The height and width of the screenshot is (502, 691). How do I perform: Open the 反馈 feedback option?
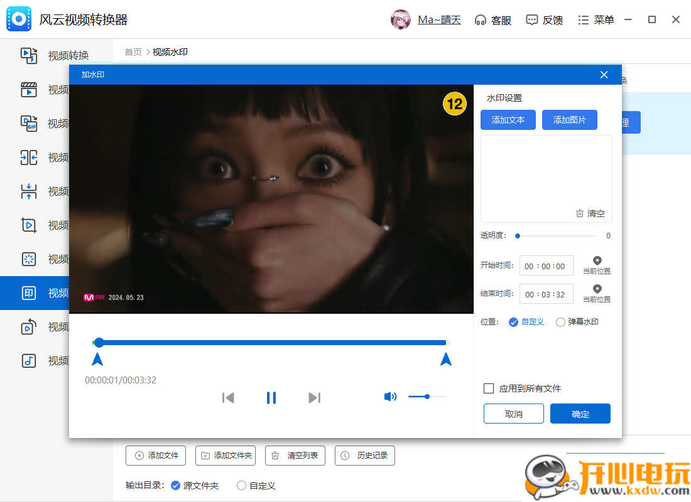pos(544,20)
